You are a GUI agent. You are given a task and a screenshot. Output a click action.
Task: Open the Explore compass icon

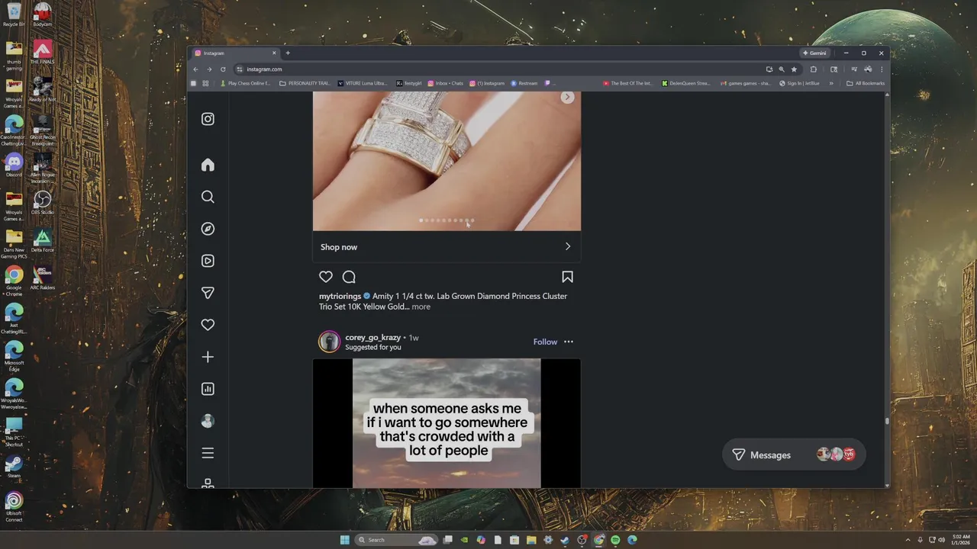(208, 229)
